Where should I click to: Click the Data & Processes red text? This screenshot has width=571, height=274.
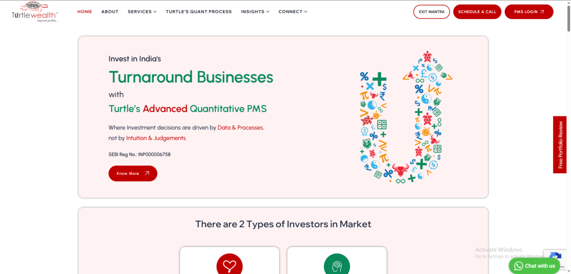click(240, 128)
